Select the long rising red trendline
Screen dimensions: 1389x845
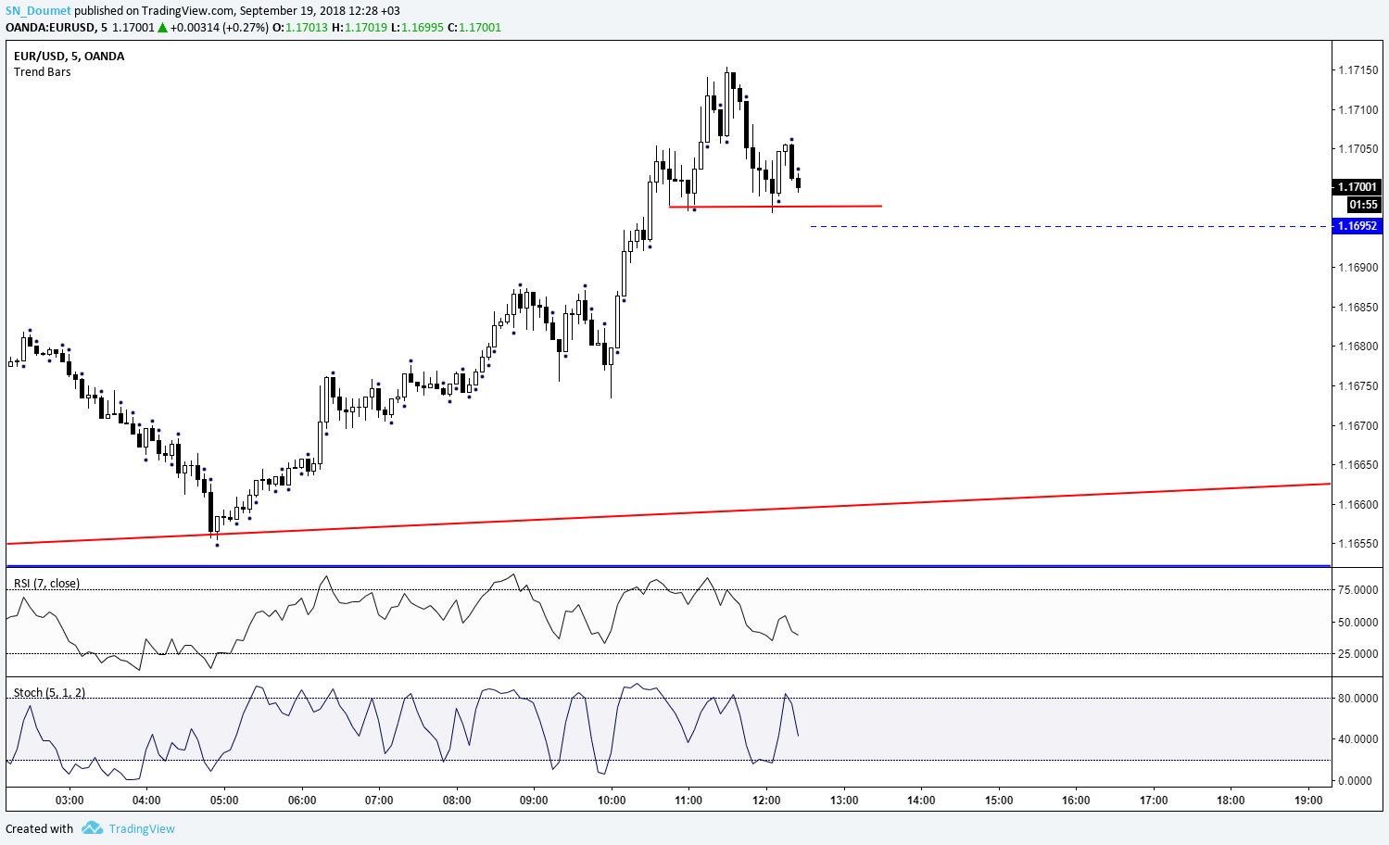[x=668, y=513]
